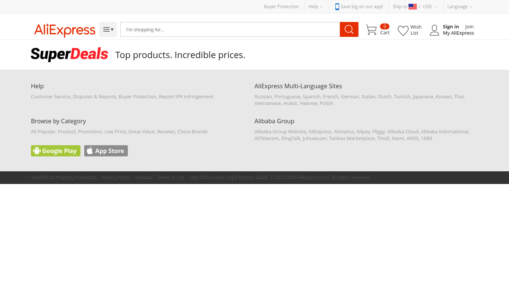Viewport: 509px width, 286px height.
Task: Expand the USD currency dropdown
Action: tap(430, 7)
